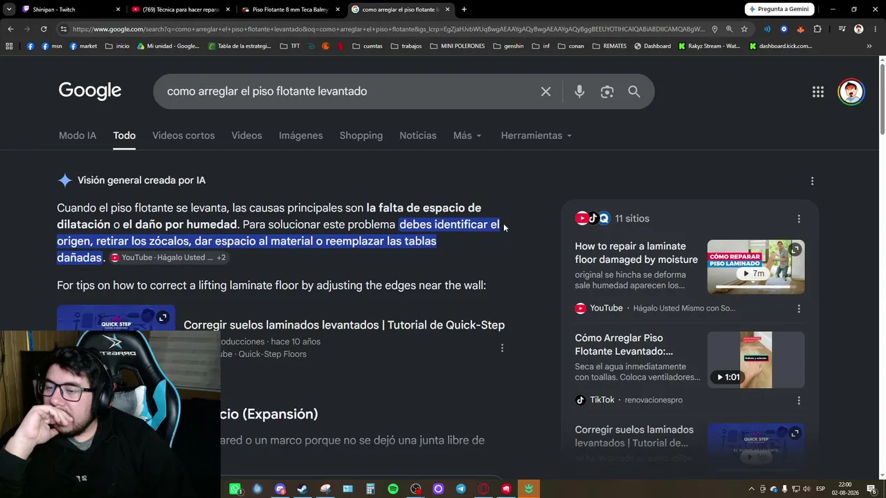The width and height of the screenshot is (886, 498).
Task: Bookmark this page with the star icon
Action: pos(744,29)
